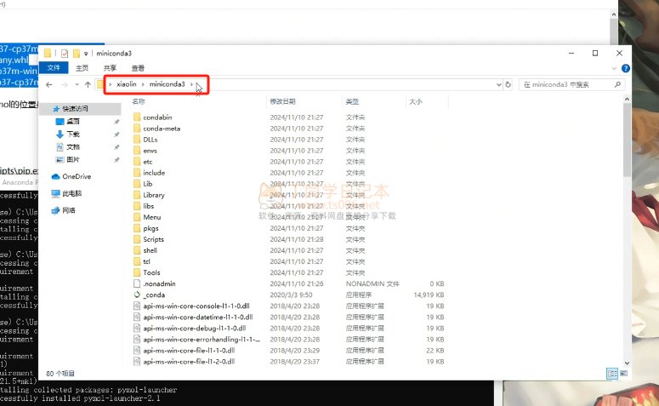The height and width of the screenshot is (406, 659).
Task: Open the 文件 (File) menu tab
Action: [54, 68]
